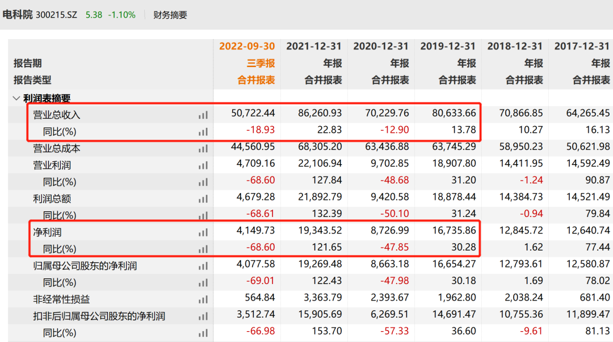Image resolution: width=613 pixels, height=342 pixels.
Task: Click the 报告期 row label
Action: click(x=28, y=63)
